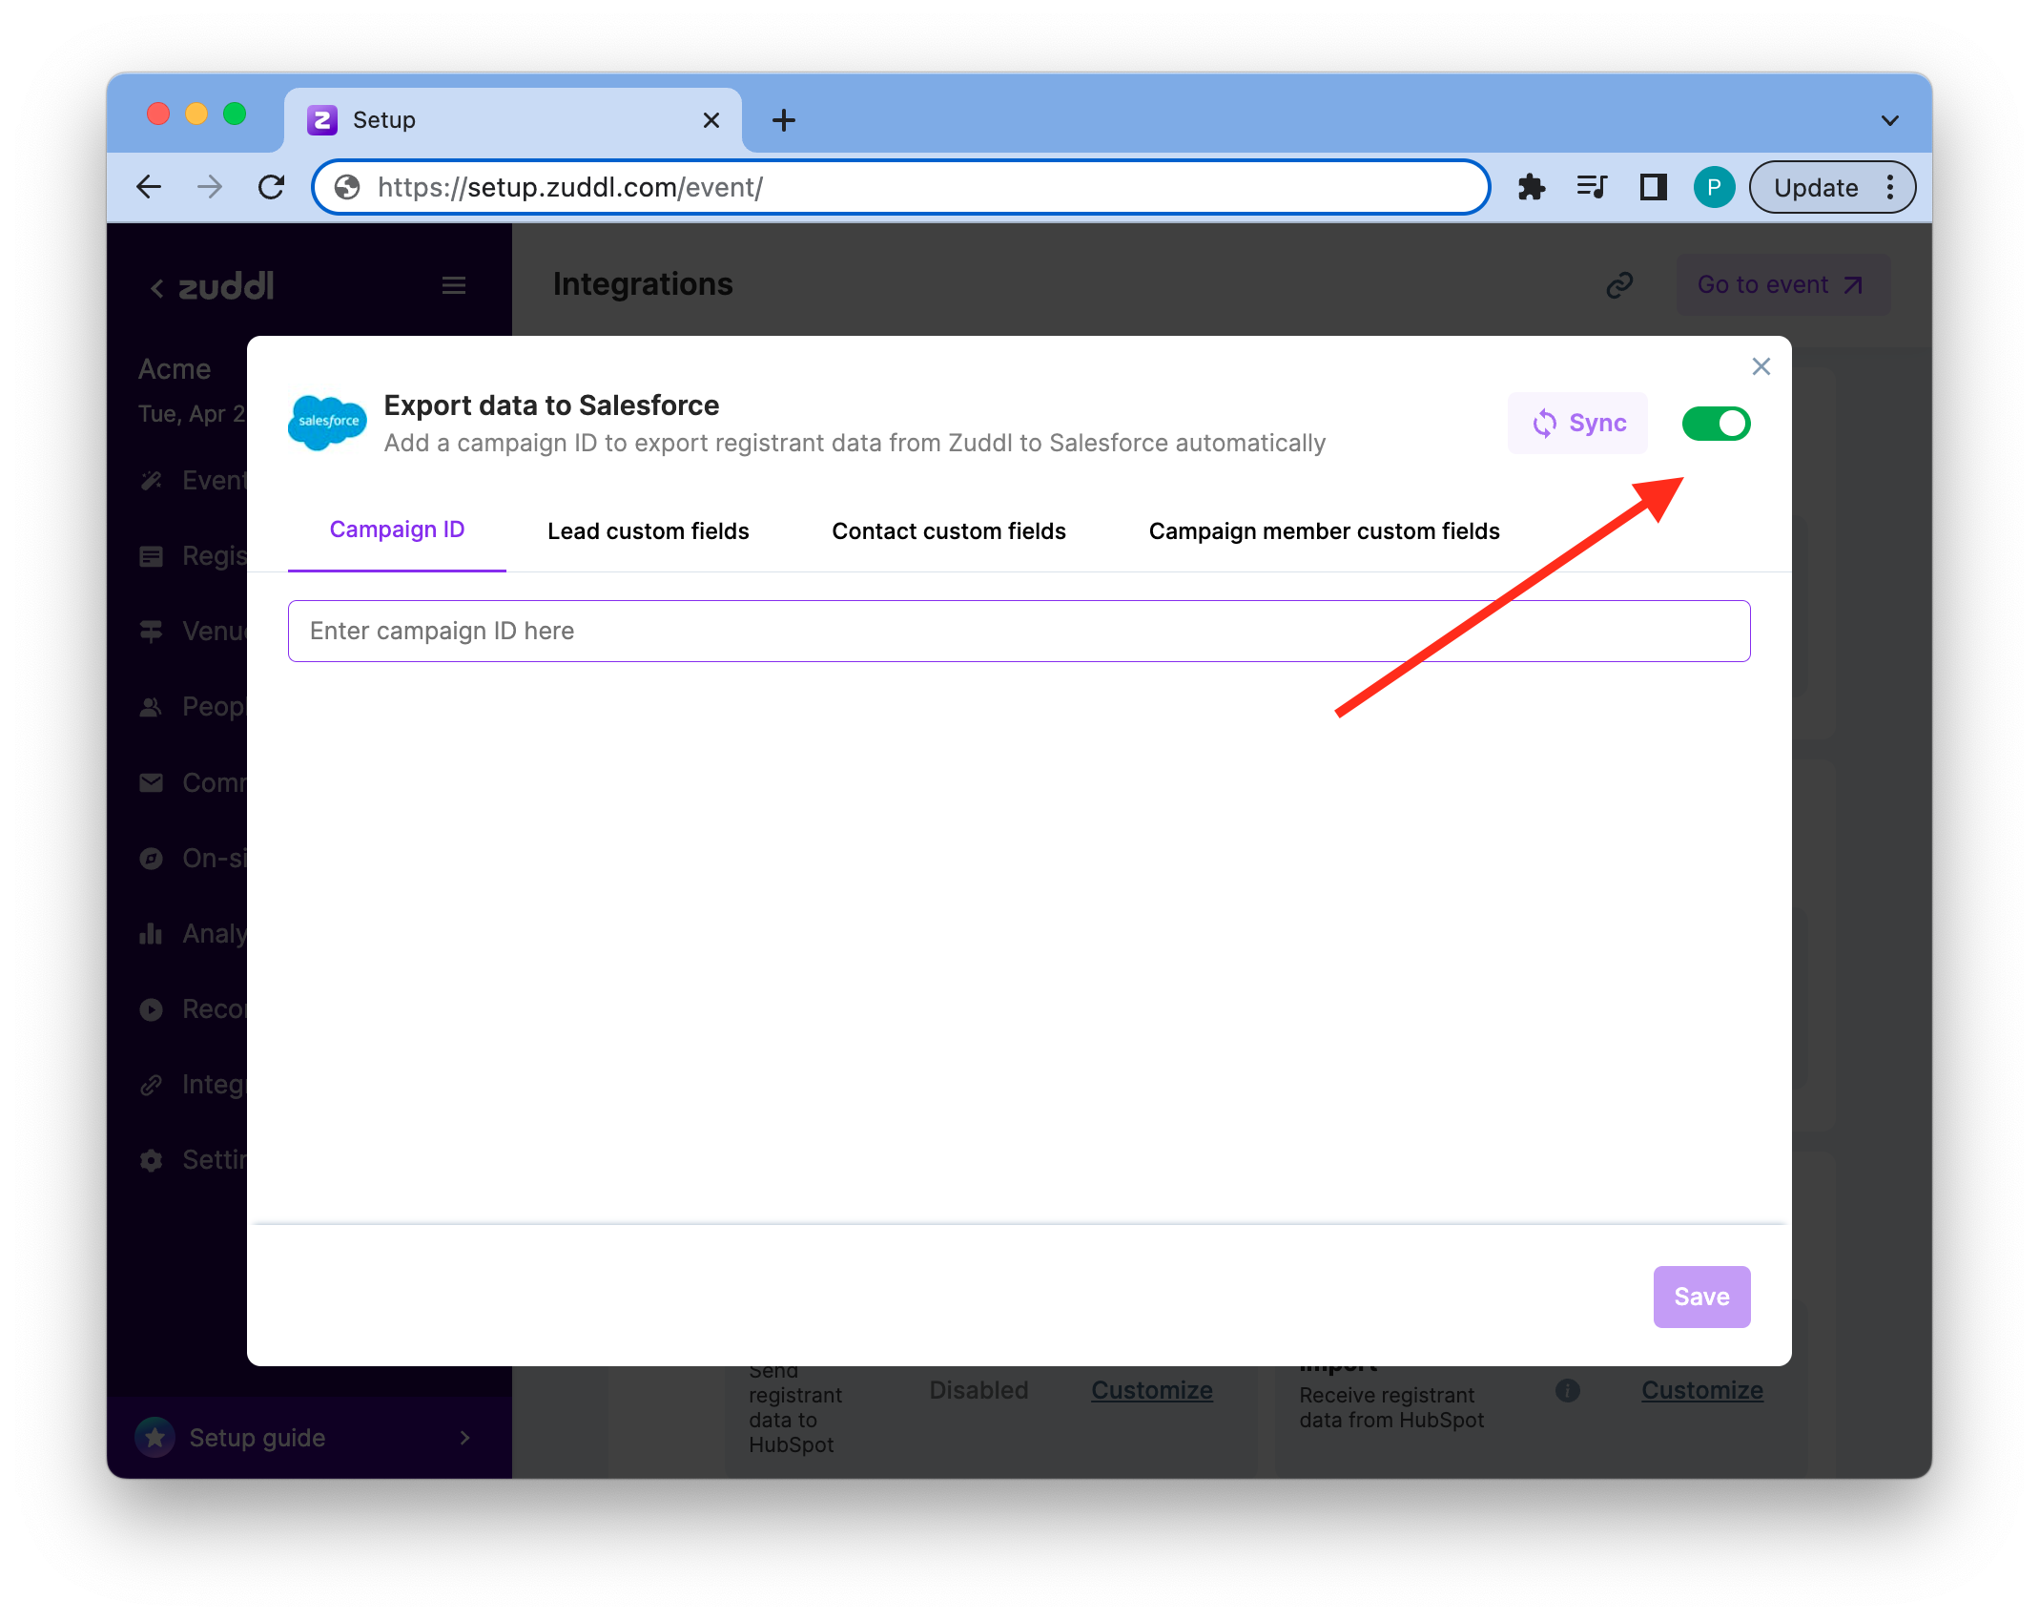The image size is (2039, 1620).
Task: Switch to Lead custom fields tab
Action: point(648,530)
